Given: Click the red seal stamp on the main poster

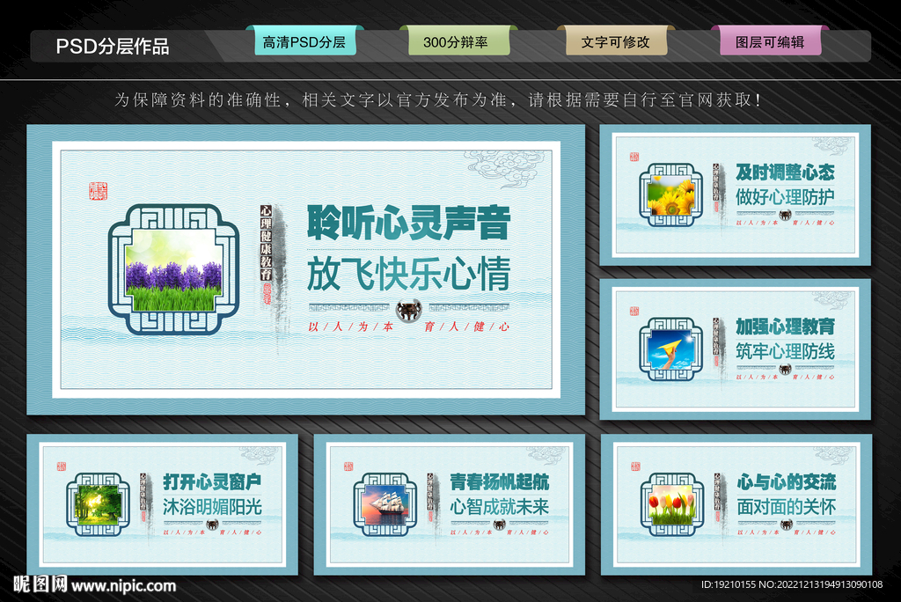Looking at the screenshot, I should [x=97, y=192].
